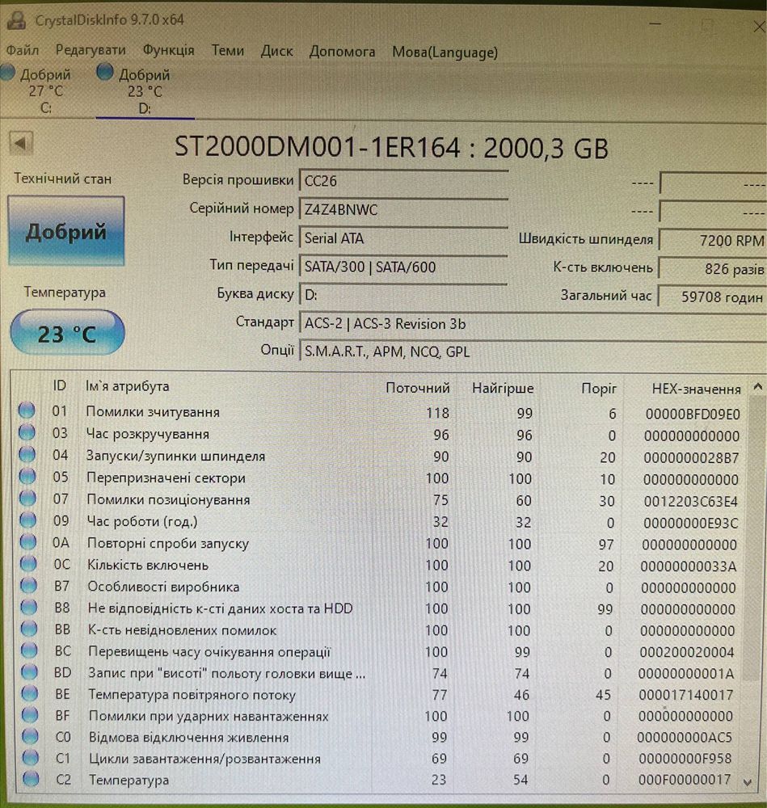
Task: Click the total hours value 59708 годин
Action: coord(713,297)
